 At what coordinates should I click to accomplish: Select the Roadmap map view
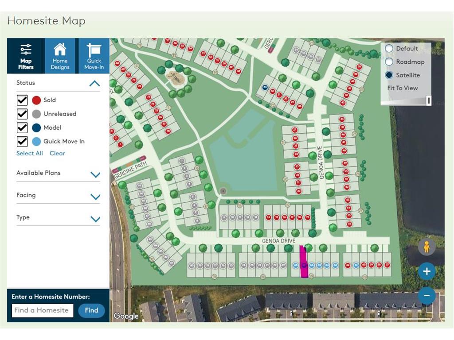(x=389, y=62)
